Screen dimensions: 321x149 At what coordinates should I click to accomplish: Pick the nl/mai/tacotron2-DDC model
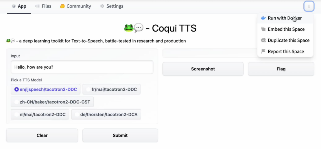(16, 115)
